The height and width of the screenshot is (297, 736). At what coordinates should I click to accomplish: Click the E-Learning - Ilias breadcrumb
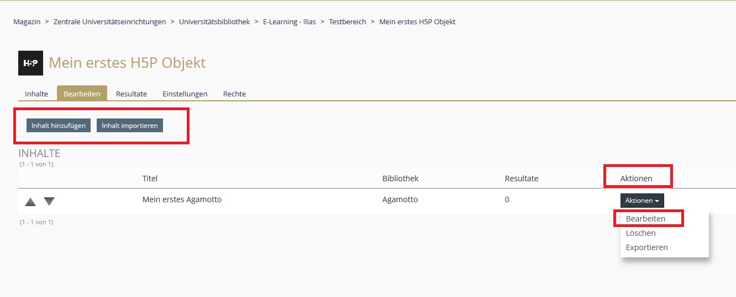click(x=290, y=22)
